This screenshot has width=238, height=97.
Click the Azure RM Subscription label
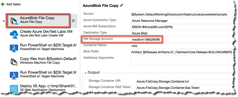click(100, 26)
